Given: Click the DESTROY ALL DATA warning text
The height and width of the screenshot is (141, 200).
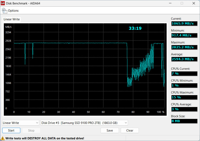Looking at the screenshot, I should tap(45, 138).
